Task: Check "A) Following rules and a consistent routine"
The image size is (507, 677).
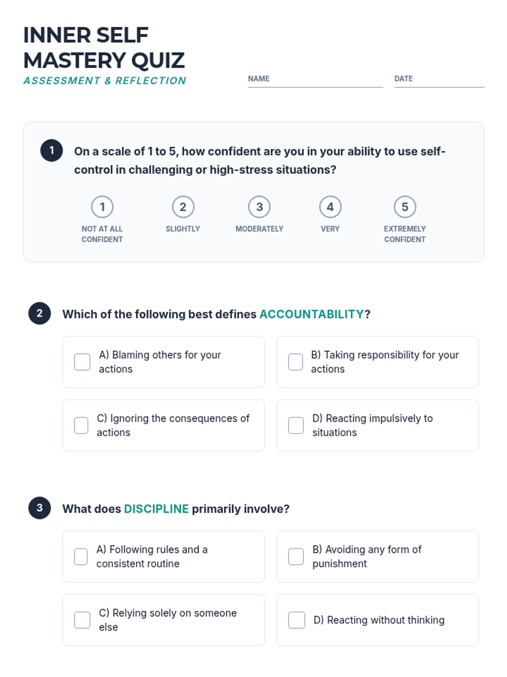Action: (x=81, y=557)
